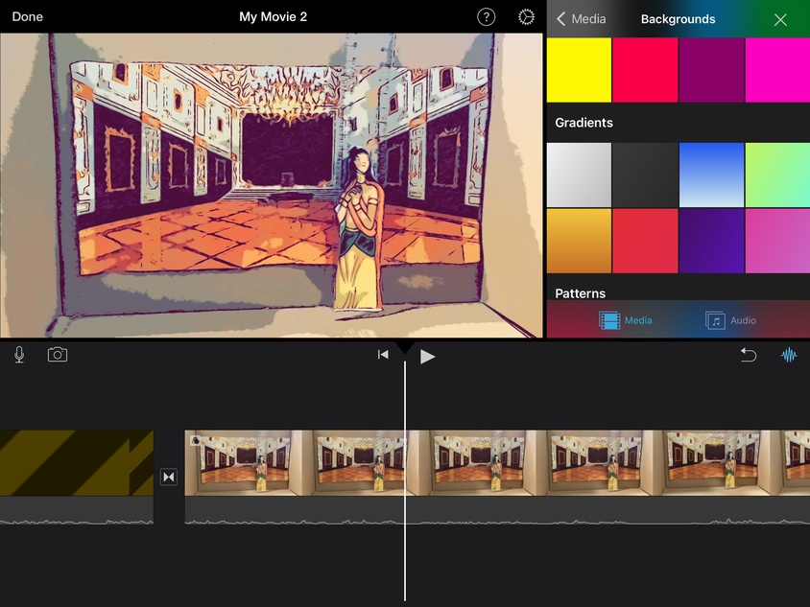The image size is (810, 607).
Task: Close the Backgrounds panel
Action: point(780,19)
